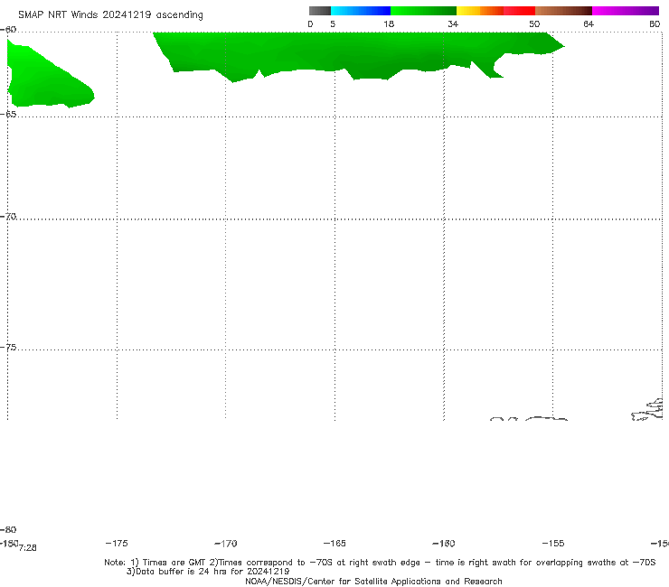
Task: Click the longitude label "-170"
Action: point(226,543)
